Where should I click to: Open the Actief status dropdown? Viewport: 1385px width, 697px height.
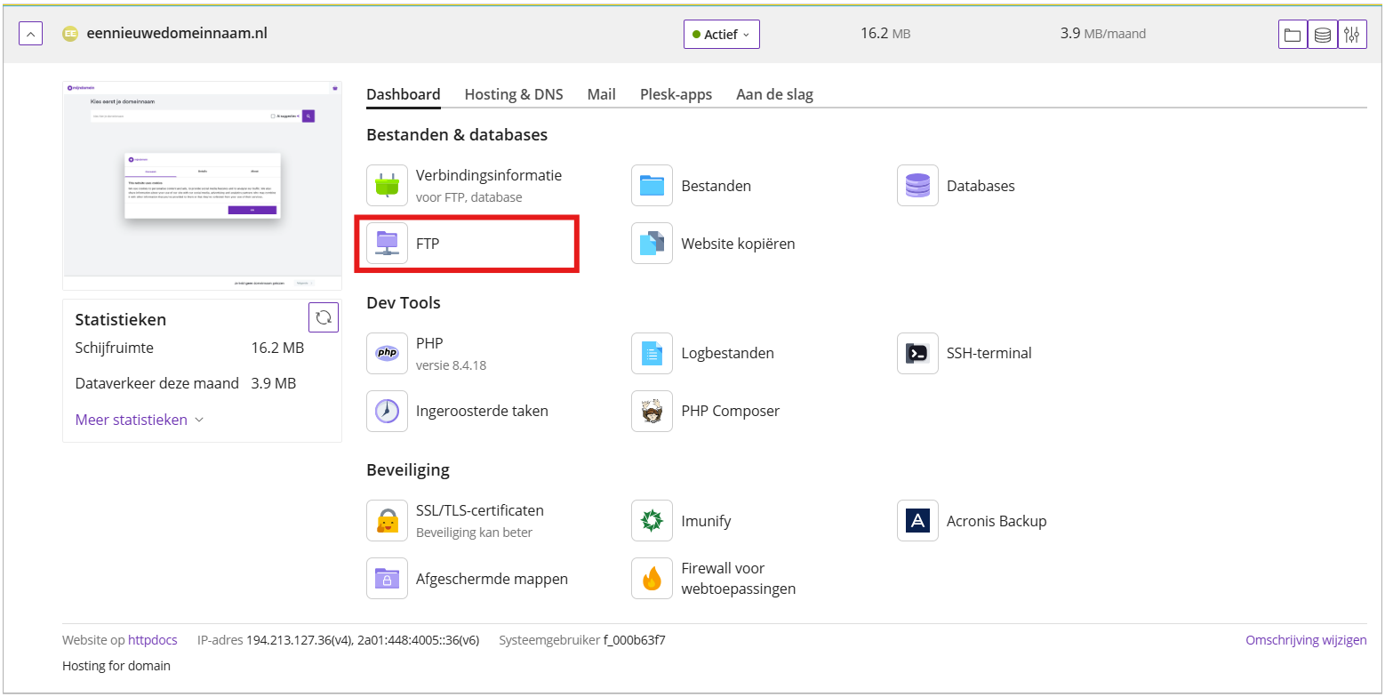(721, 35)
